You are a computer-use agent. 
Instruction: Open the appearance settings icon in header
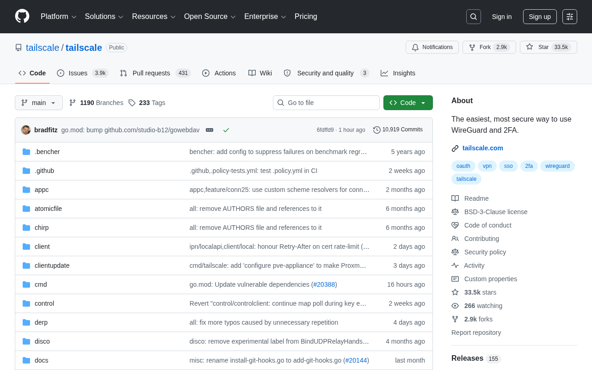click(x=570, y=17)
